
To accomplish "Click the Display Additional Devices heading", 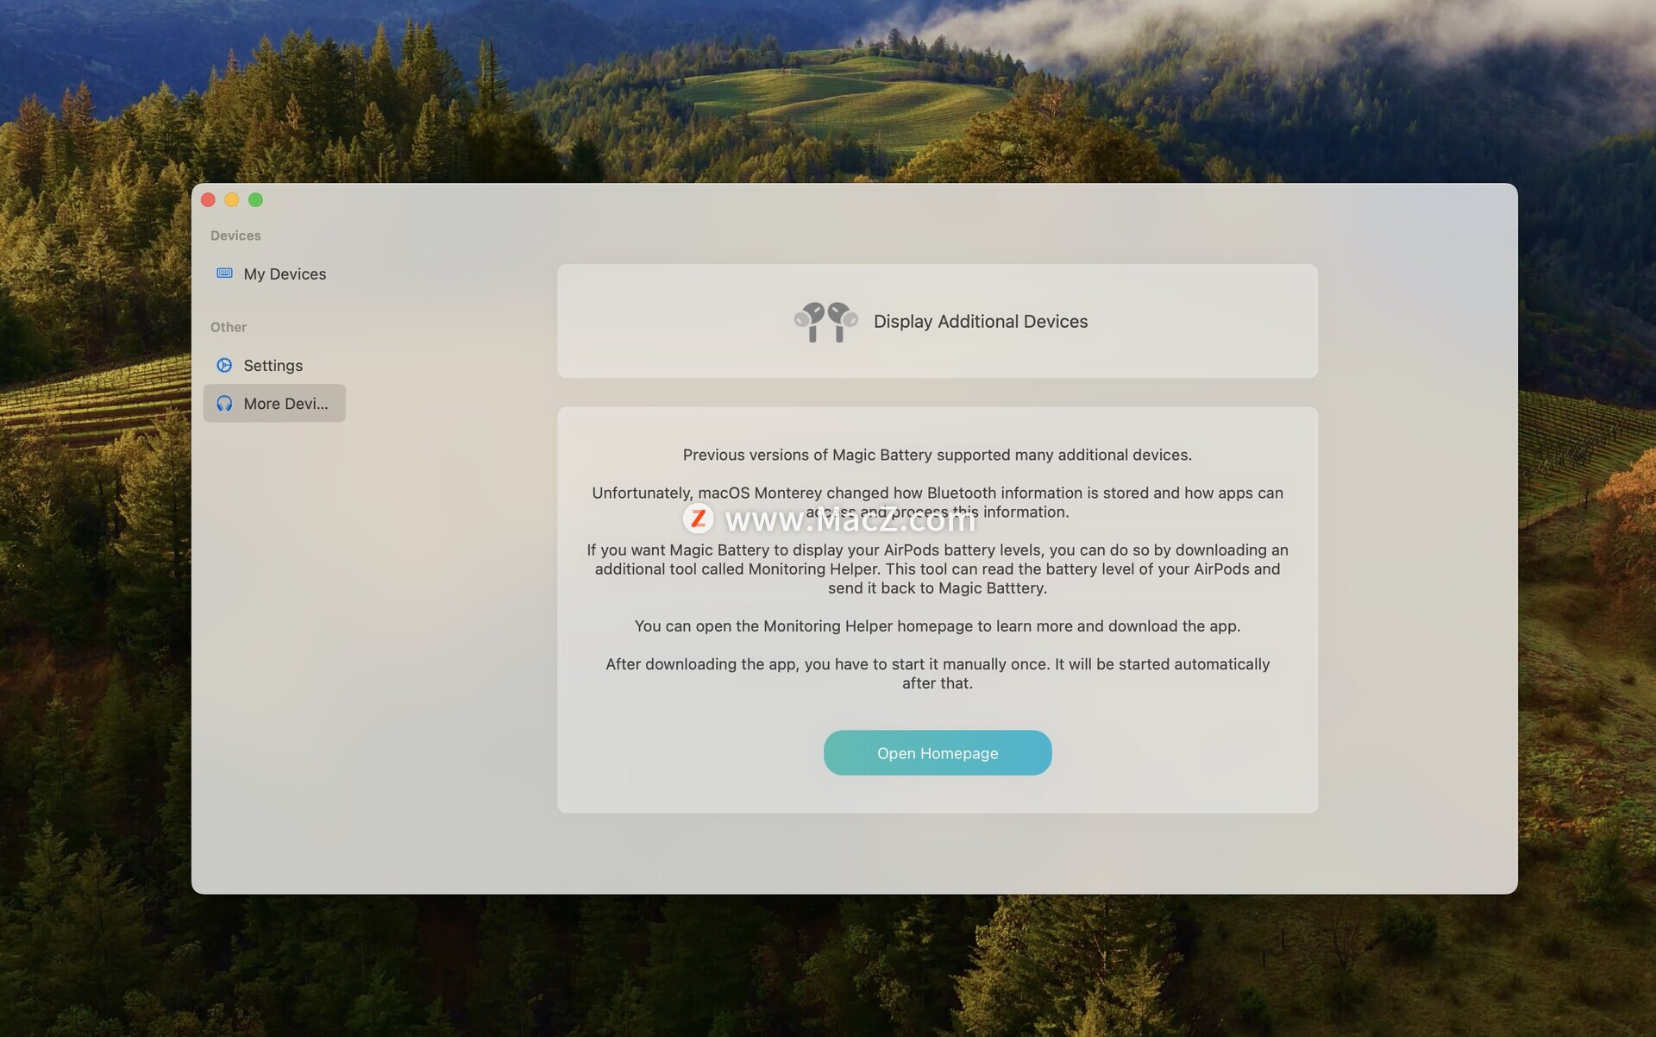I will [981, 321].
